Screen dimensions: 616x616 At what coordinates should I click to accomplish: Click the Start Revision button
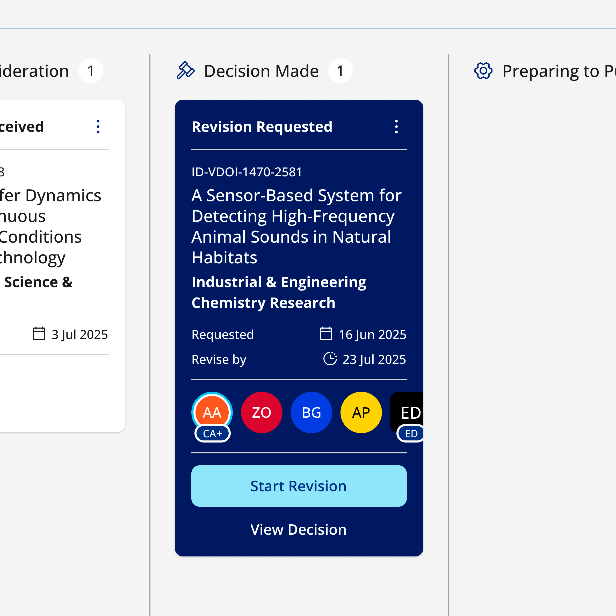(x=299, y=486)
